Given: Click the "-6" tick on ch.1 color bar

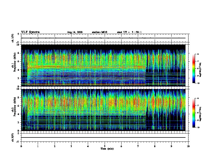Looking at the screenshot, I should (x=198, y=54).
